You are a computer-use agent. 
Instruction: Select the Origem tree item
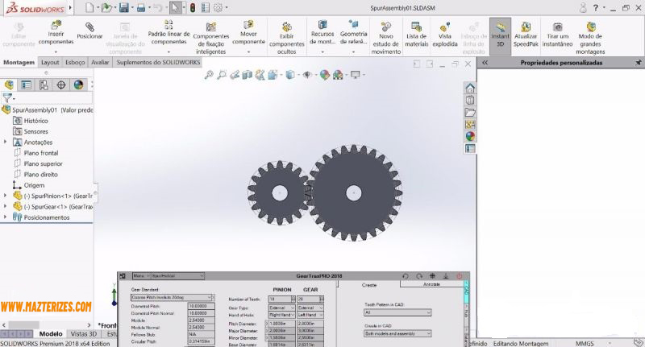[x=34, y=185]
